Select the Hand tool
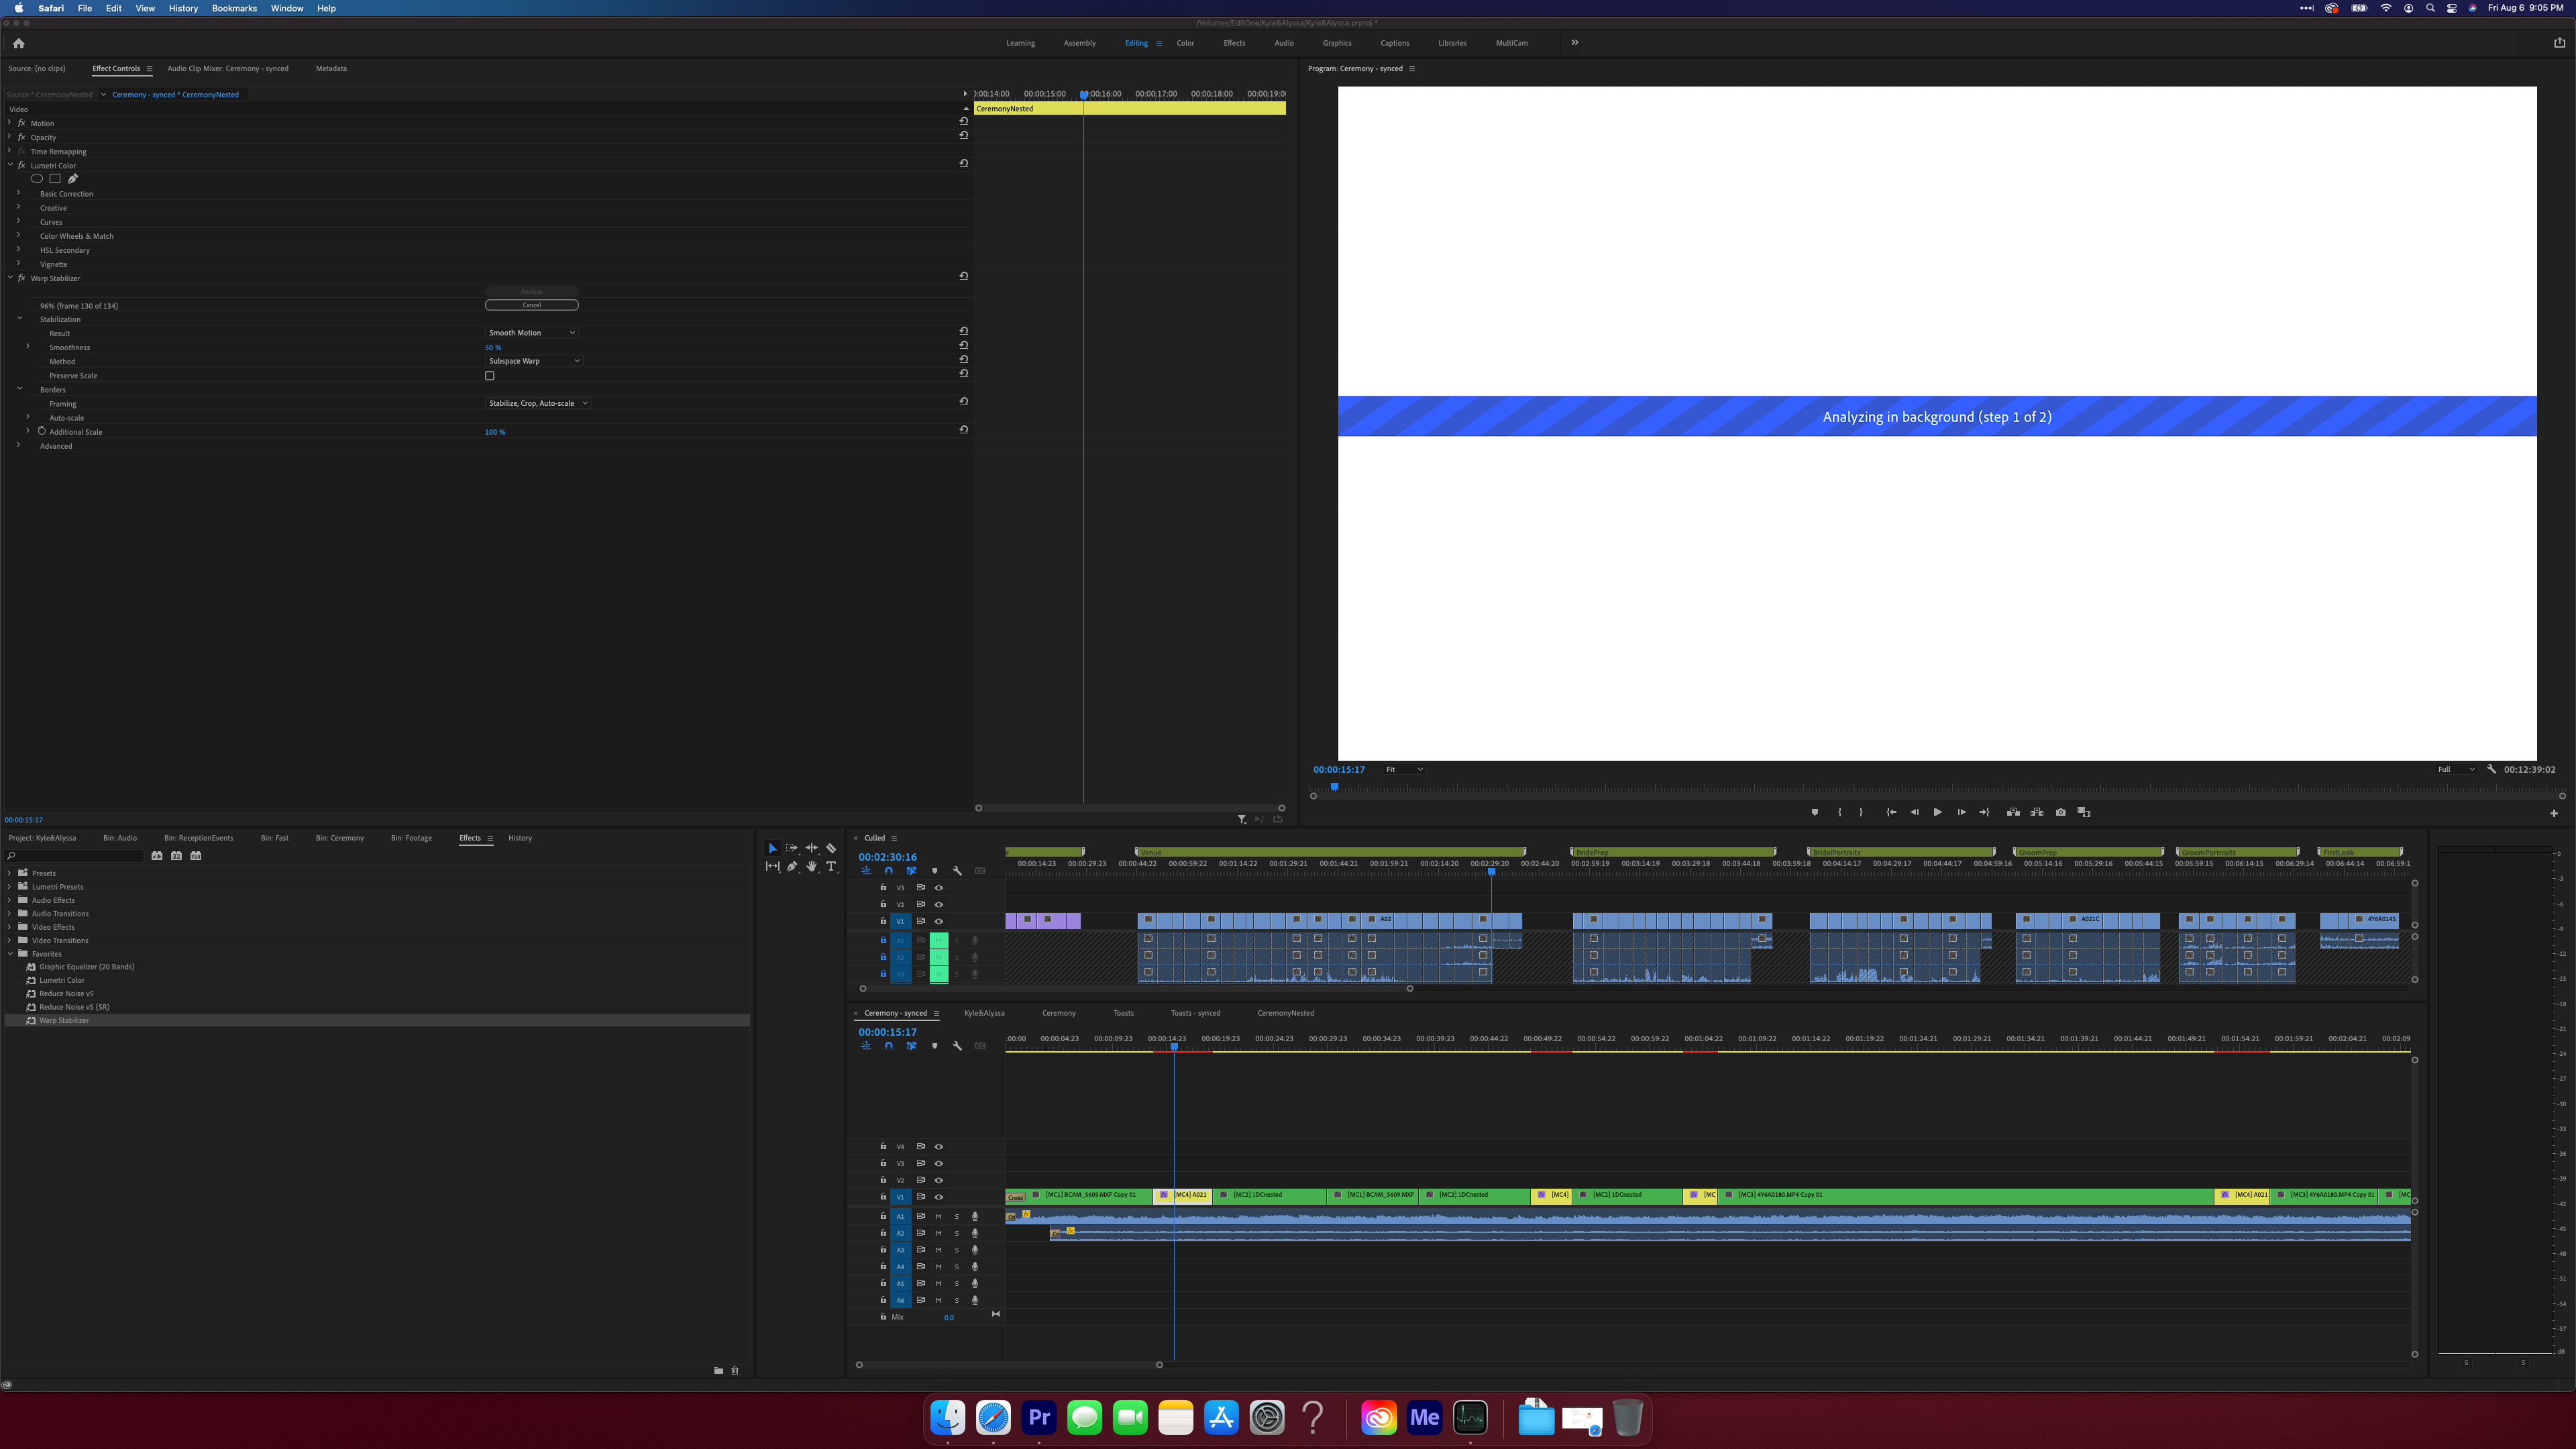2576x1449 pixels. click(x=811, y=866)
